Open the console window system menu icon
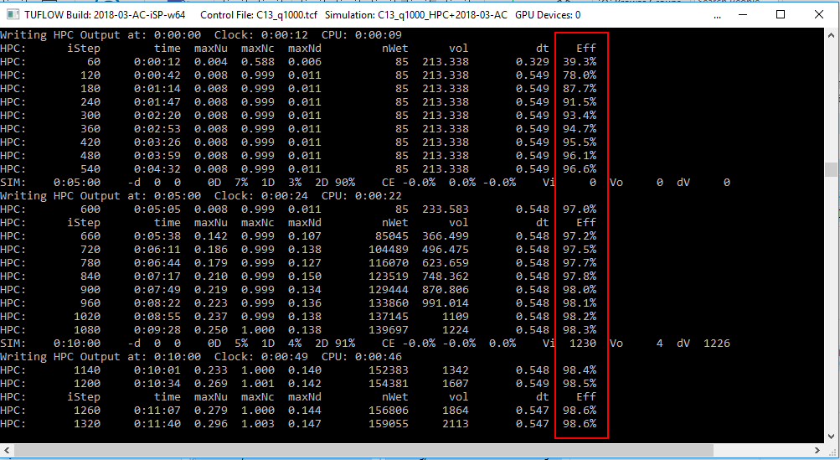The image size is (840, 460). (9, 14)
